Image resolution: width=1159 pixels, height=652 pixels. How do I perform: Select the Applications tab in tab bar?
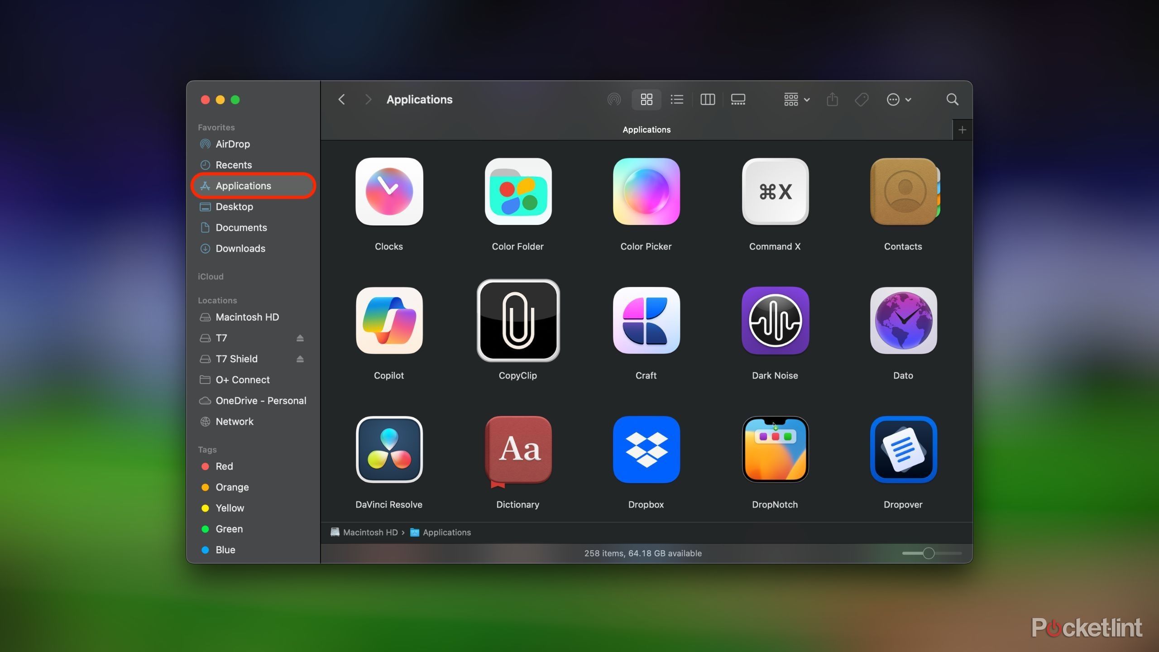(646, 130)
